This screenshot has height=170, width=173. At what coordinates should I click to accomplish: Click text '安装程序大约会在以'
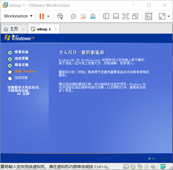(x=23, y=87)
